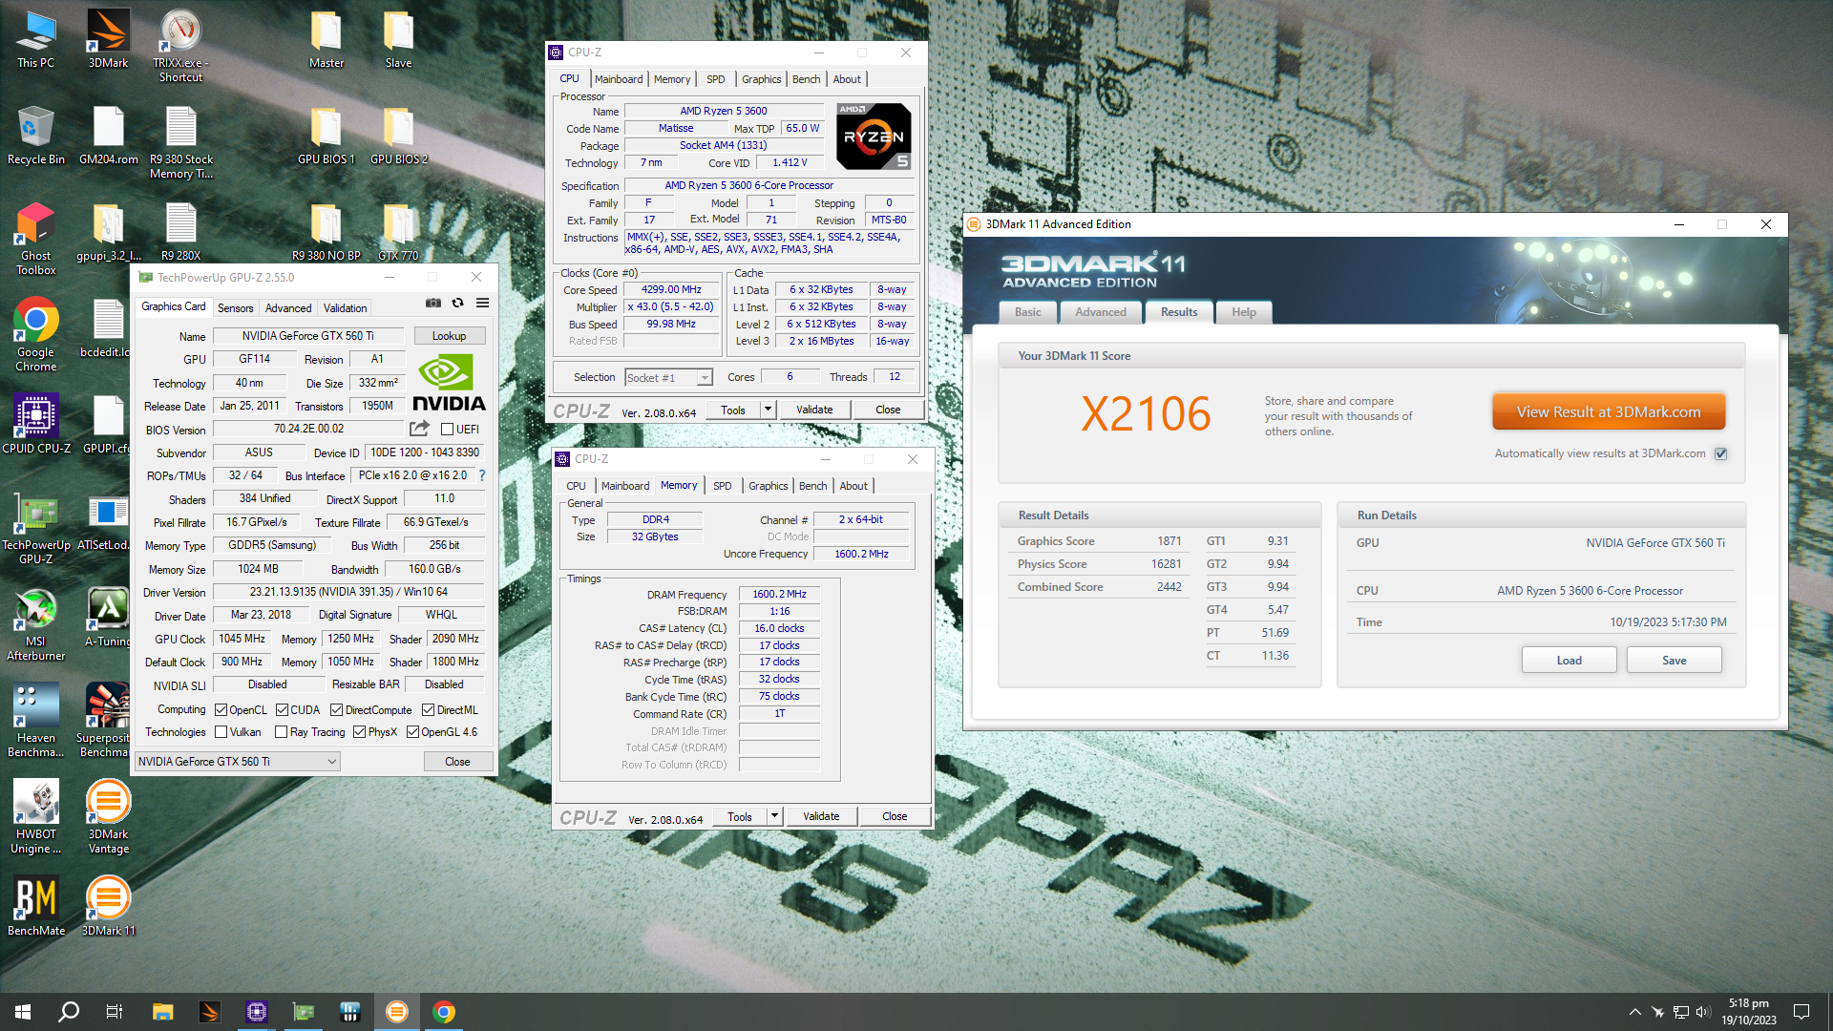Image resolution: width=1833 pixels, height=1031 pixels.
Task: Open Bench tab in upper CPU-Z
Action: [x=806, y=79]
